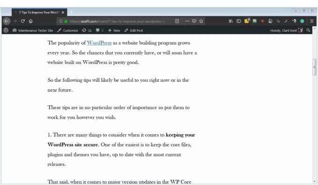Open the Firefox hamburger menu
The image size is (318, 185).
(x=312, y=21)
